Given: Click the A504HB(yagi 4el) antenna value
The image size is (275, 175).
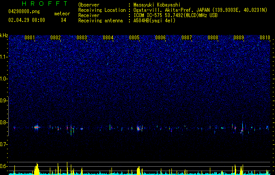Looking at the screenshot, I should click(154, 21).
